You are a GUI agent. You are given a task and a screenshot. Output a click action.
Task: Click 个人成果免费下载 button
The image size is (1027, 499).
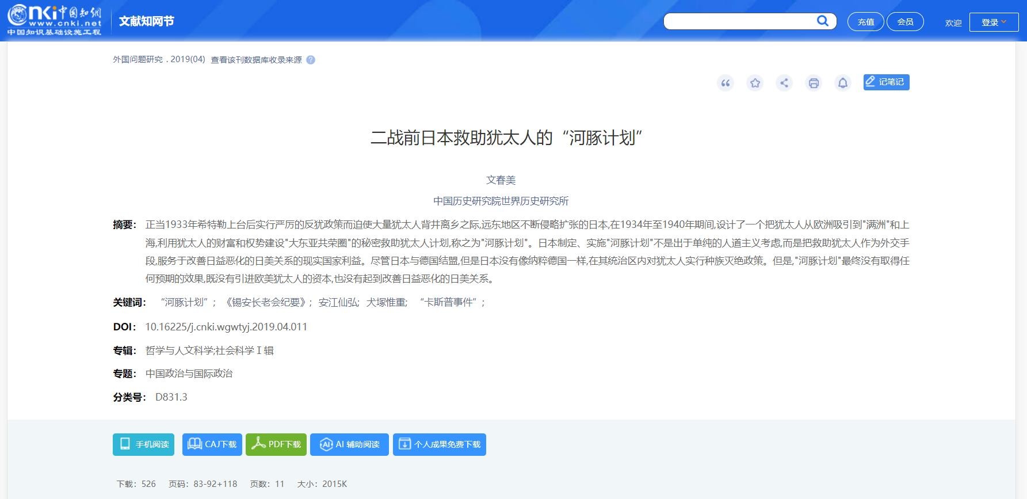440,444
